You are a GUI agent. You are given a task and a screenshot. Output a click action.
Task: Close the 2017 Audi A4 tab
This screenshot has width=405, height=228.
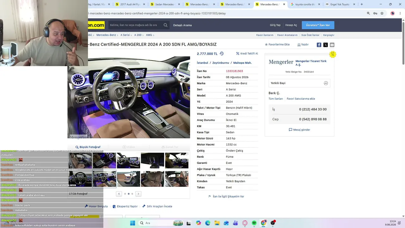tap(144, 4)
